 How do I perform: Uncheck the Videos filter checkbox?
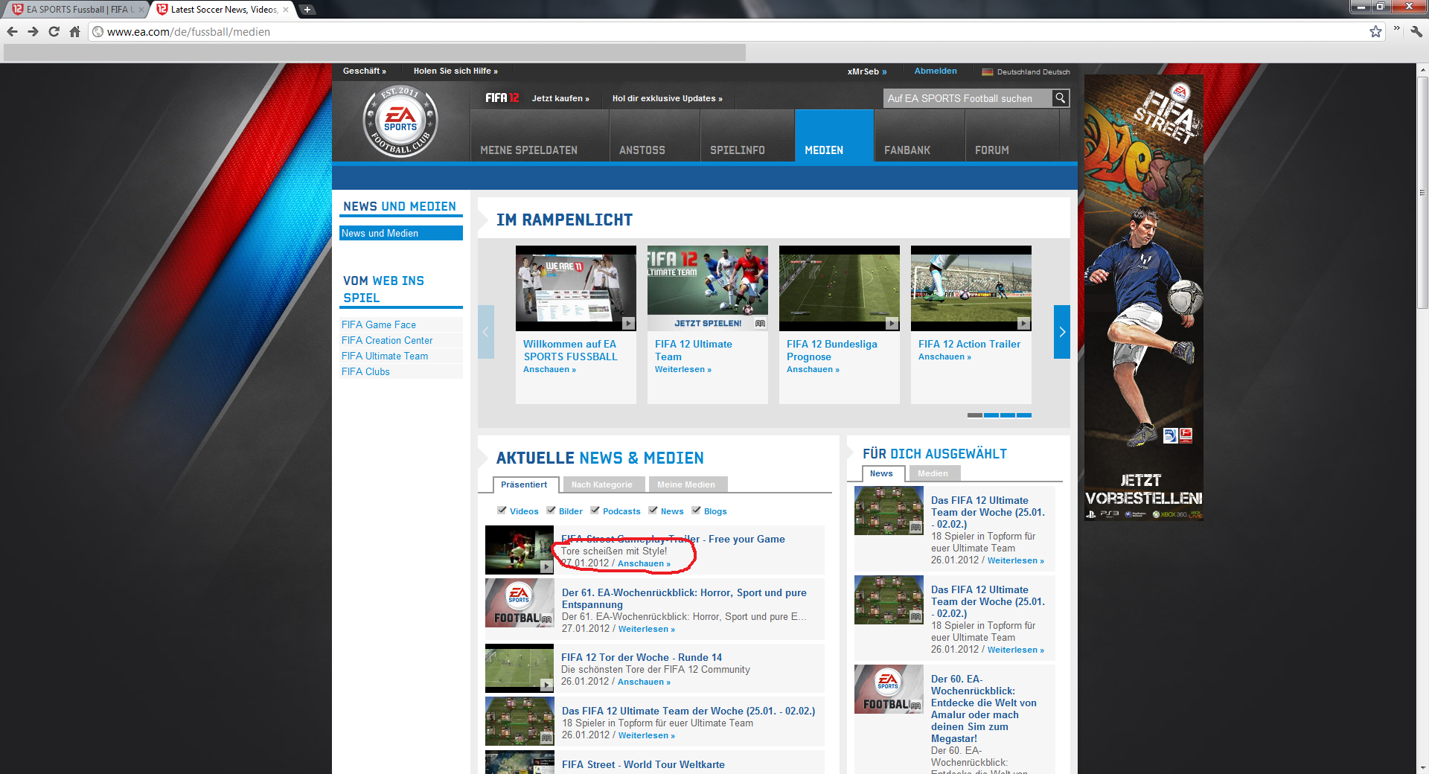502,511
